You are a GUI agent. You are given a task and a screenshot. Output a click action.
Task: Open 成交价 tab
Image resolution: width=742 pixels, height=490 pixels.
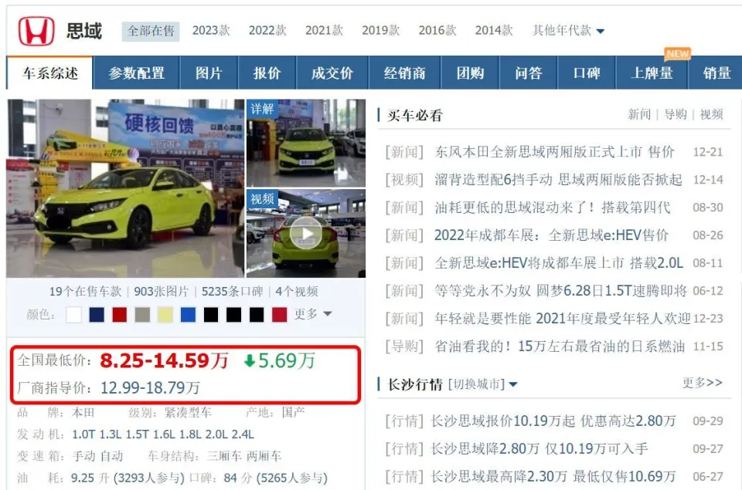click(x=332, y=73)
